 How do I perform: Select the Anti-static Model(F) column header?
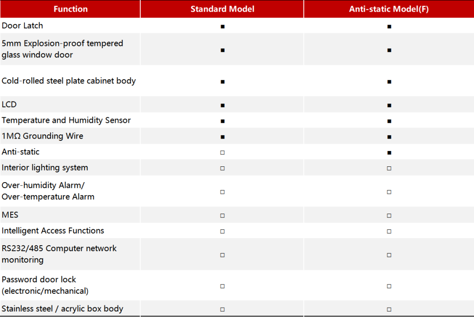[x=389, y=9]
